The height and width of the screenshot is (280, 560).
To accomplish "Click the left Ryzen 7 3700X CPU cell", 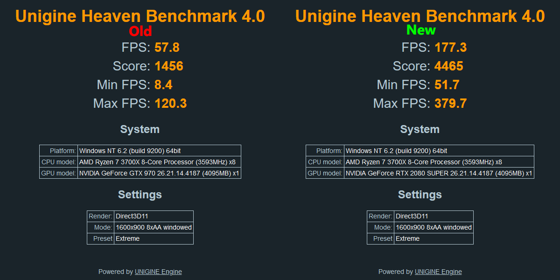I will tap(159, 162).
